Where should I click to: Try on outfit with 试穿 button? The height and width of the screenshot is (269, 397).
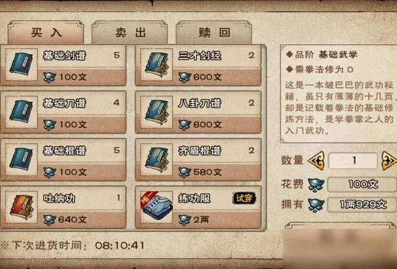pyautogui.click(x=244, y=198)
